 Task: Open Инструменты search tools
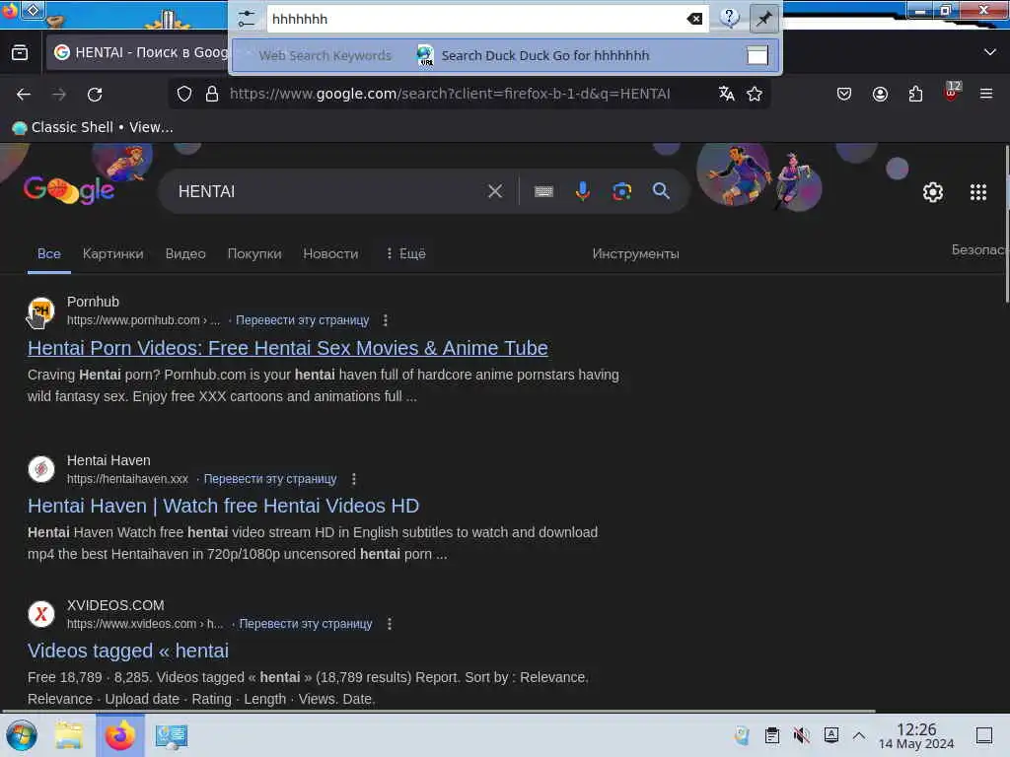coord(636,253)
